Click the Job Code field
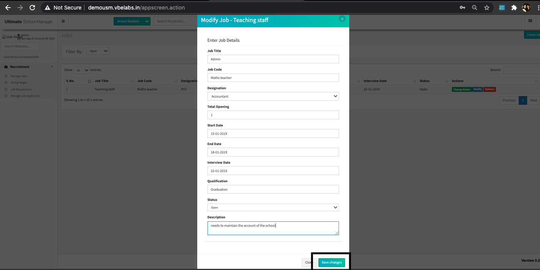Screen dimensions: 540x270 click(x=273, y=78)
